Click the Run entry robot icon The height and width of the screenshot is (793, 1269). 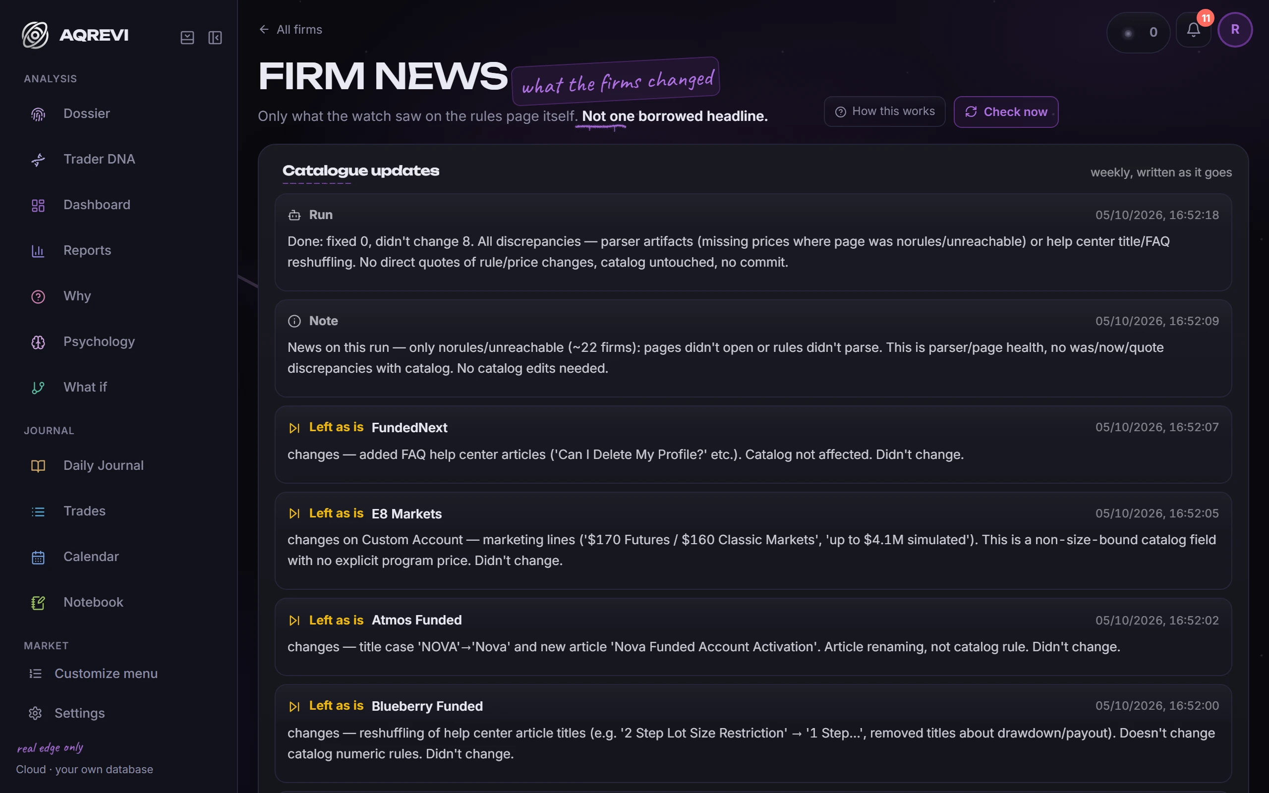coord(294,215)
